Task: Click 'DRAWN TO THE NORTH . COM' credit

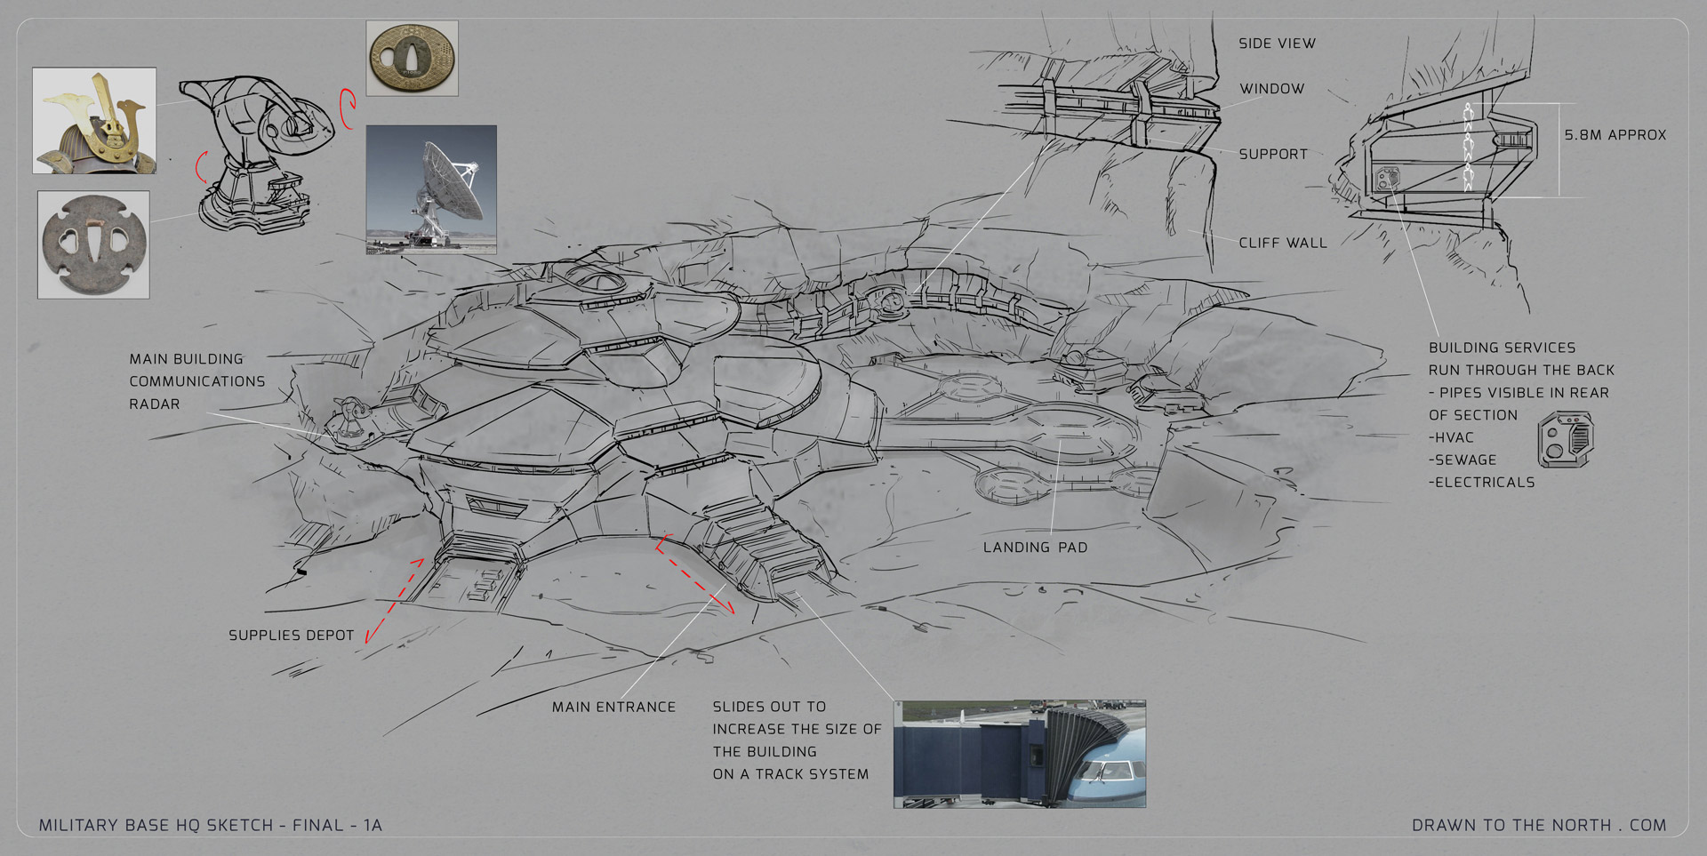Action: (1539, 825)
